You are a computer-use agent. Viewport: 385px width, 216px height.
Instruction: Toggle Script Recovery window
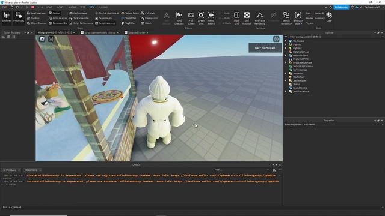point(105,23)
